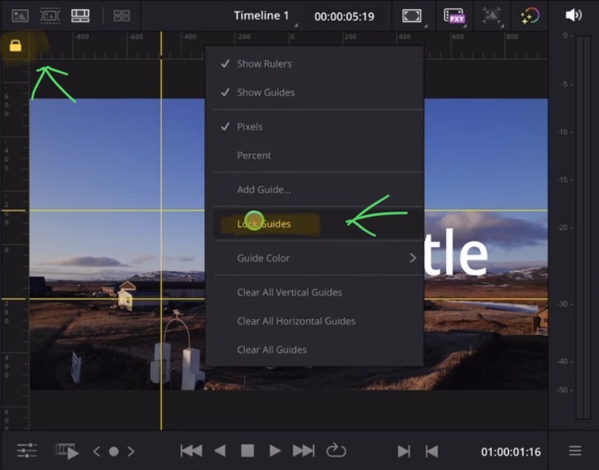
Task: Choose Lock Guides from the menu
Action: click(x=264, y=224)
